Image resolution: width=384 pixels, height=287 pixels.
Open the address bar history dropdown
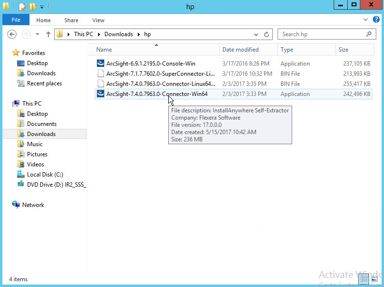(256, 34)
